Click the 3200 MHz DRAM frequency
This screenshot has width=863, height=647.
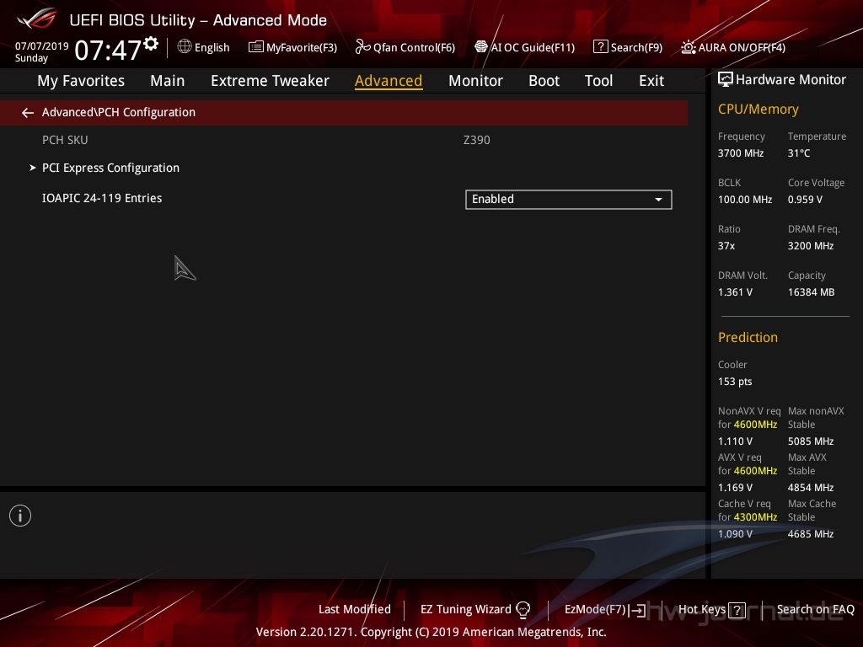coord(810,245)
